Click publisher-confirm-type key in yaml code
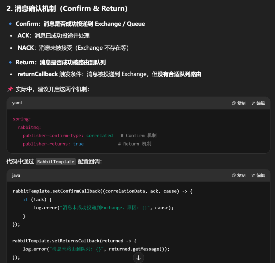Image resolution: width=275 pixels, height=263 pixels. (53, 136)
